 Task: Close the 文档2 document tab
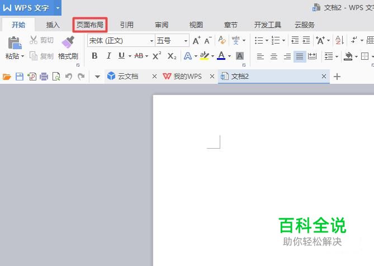click(x=324, y=77)
